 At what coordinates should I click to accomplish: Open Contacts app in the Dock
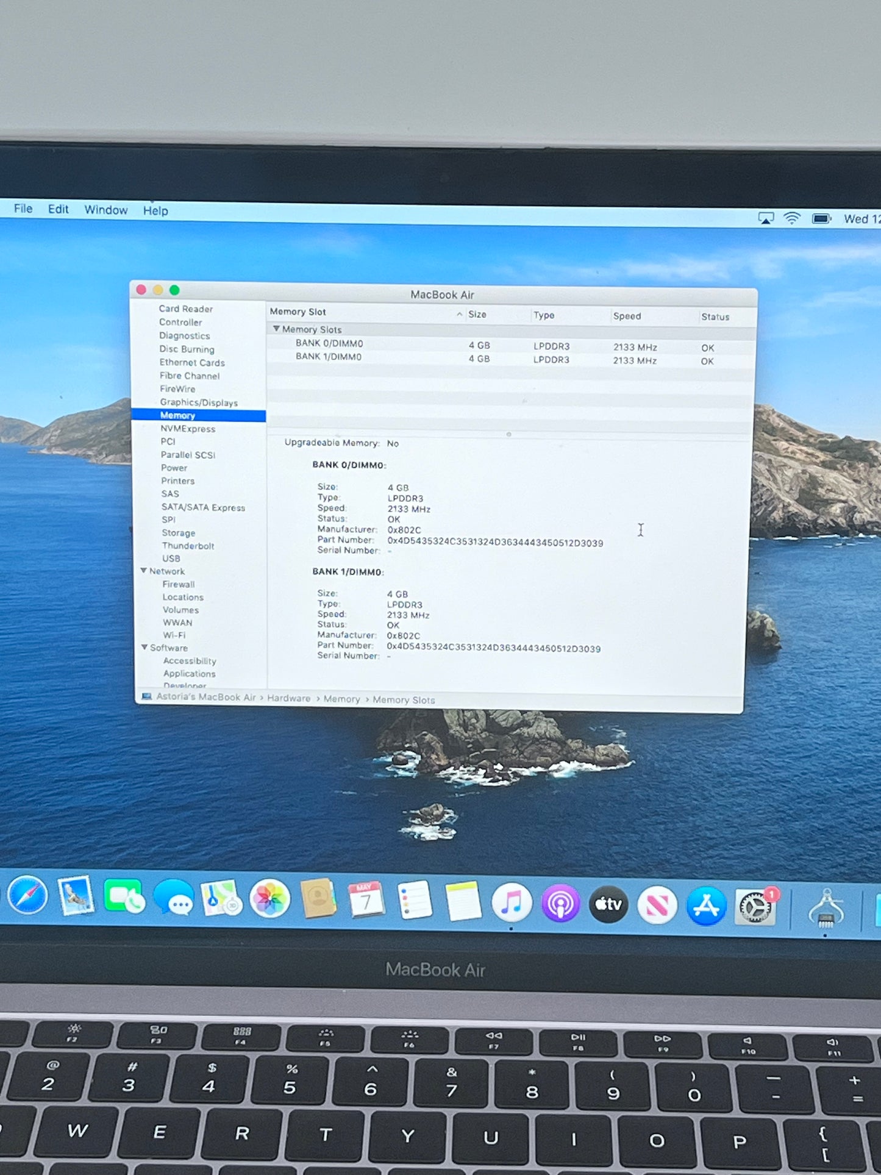(318, 899)
